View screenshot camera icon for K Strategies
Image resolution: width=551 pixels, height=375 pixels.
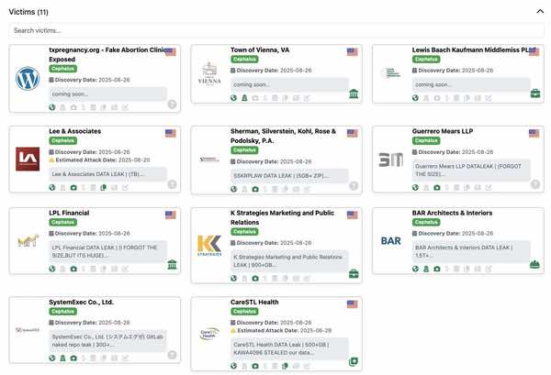[x=255, y=278]
